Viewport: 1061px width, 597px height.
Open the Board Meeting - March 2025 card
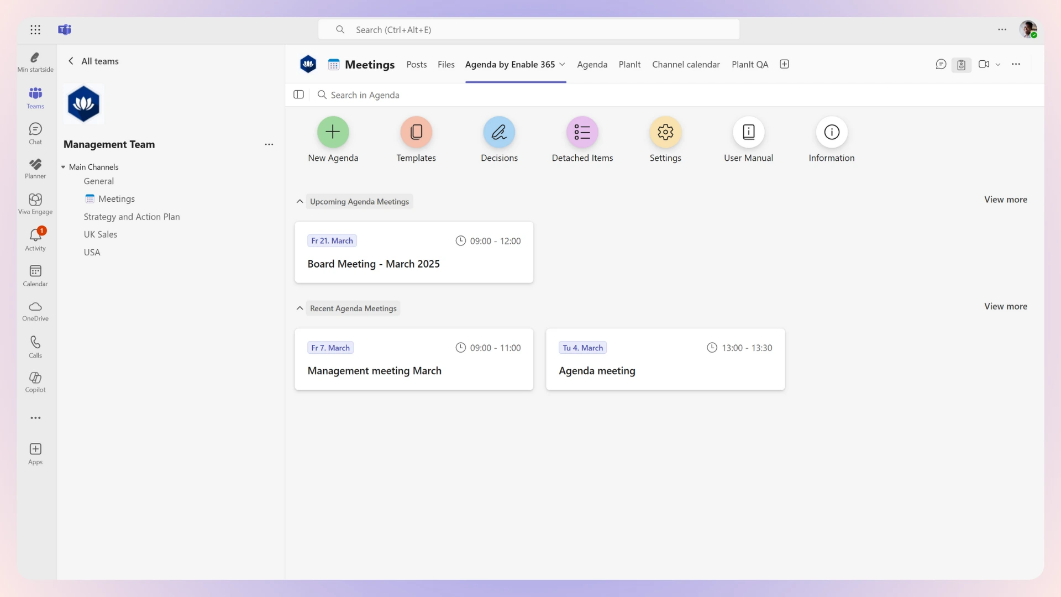(414, 252)
